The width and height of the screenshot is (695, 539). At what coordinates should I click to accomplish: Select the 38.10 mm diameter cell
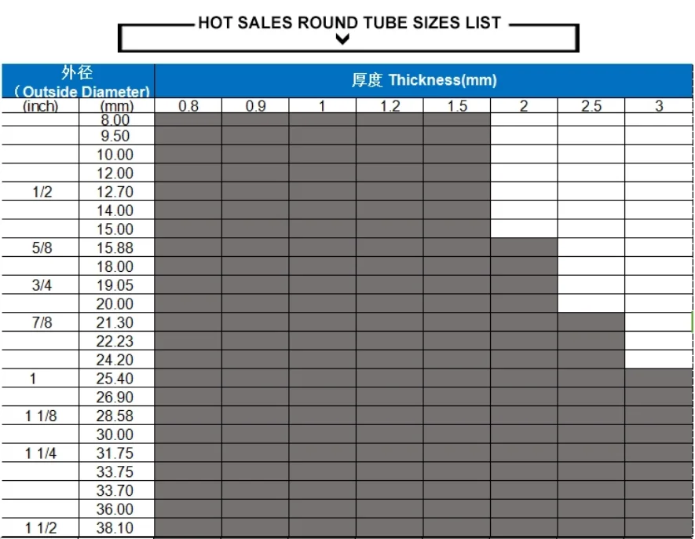click(115, 528)
